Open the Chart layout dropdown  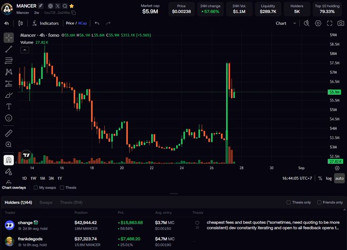286,23
